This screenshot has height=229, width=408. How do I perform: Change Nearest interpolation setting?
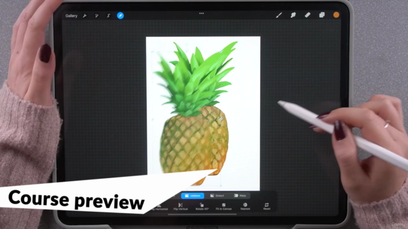click(245, 206)
